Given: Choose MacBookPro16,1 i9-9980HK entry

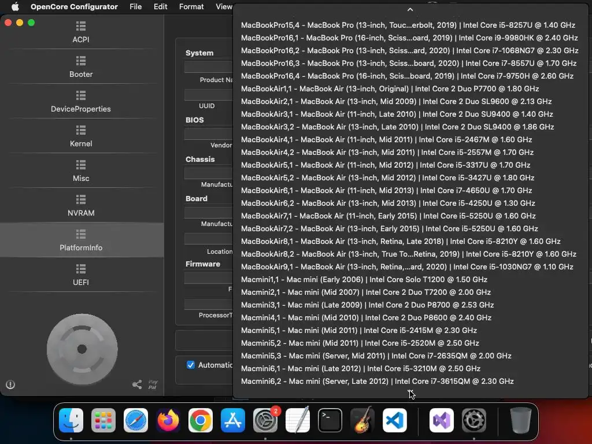Looking at the screenshot, I should [410, 38].
